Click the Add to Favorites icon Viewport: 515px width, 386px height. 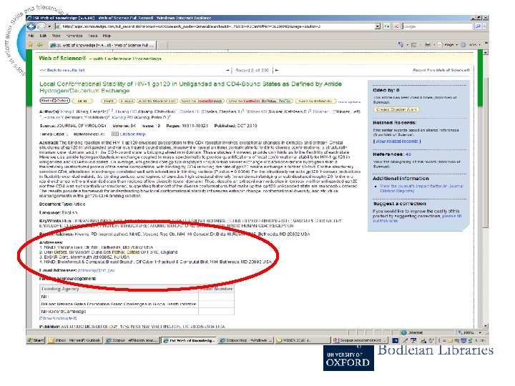coord(40,44)
